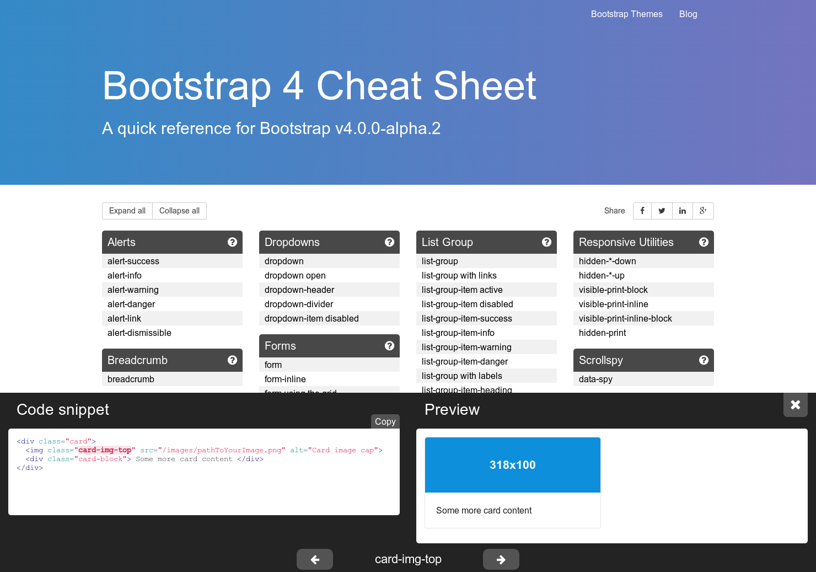Select the form-inline item
The height and width of the screenshot is (572, 816).
[329, 379]
